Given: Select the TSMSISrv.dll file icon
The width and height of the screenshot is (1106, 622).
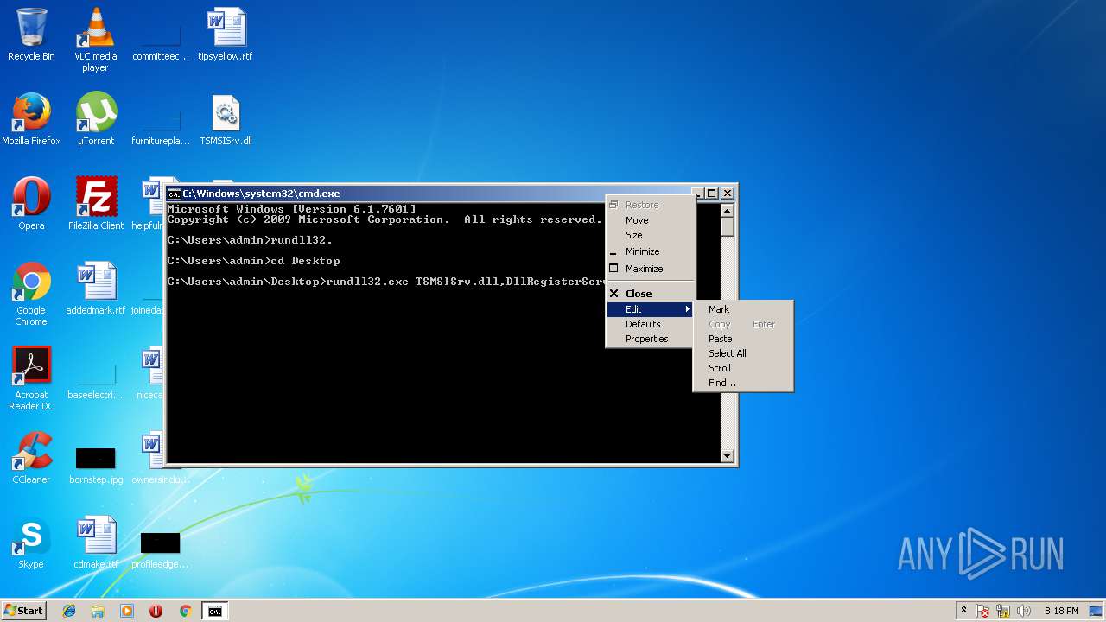Looking at the screenshot, I should click(226, 119).
